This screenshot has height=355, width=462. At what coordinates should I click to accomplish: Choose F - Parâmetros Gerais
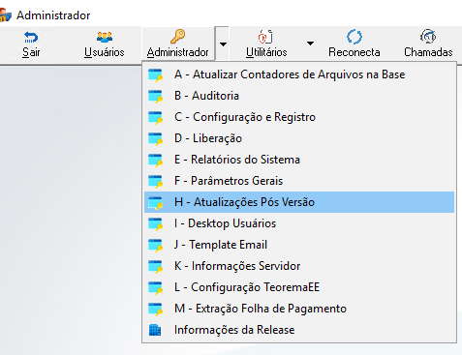point(299,181)
